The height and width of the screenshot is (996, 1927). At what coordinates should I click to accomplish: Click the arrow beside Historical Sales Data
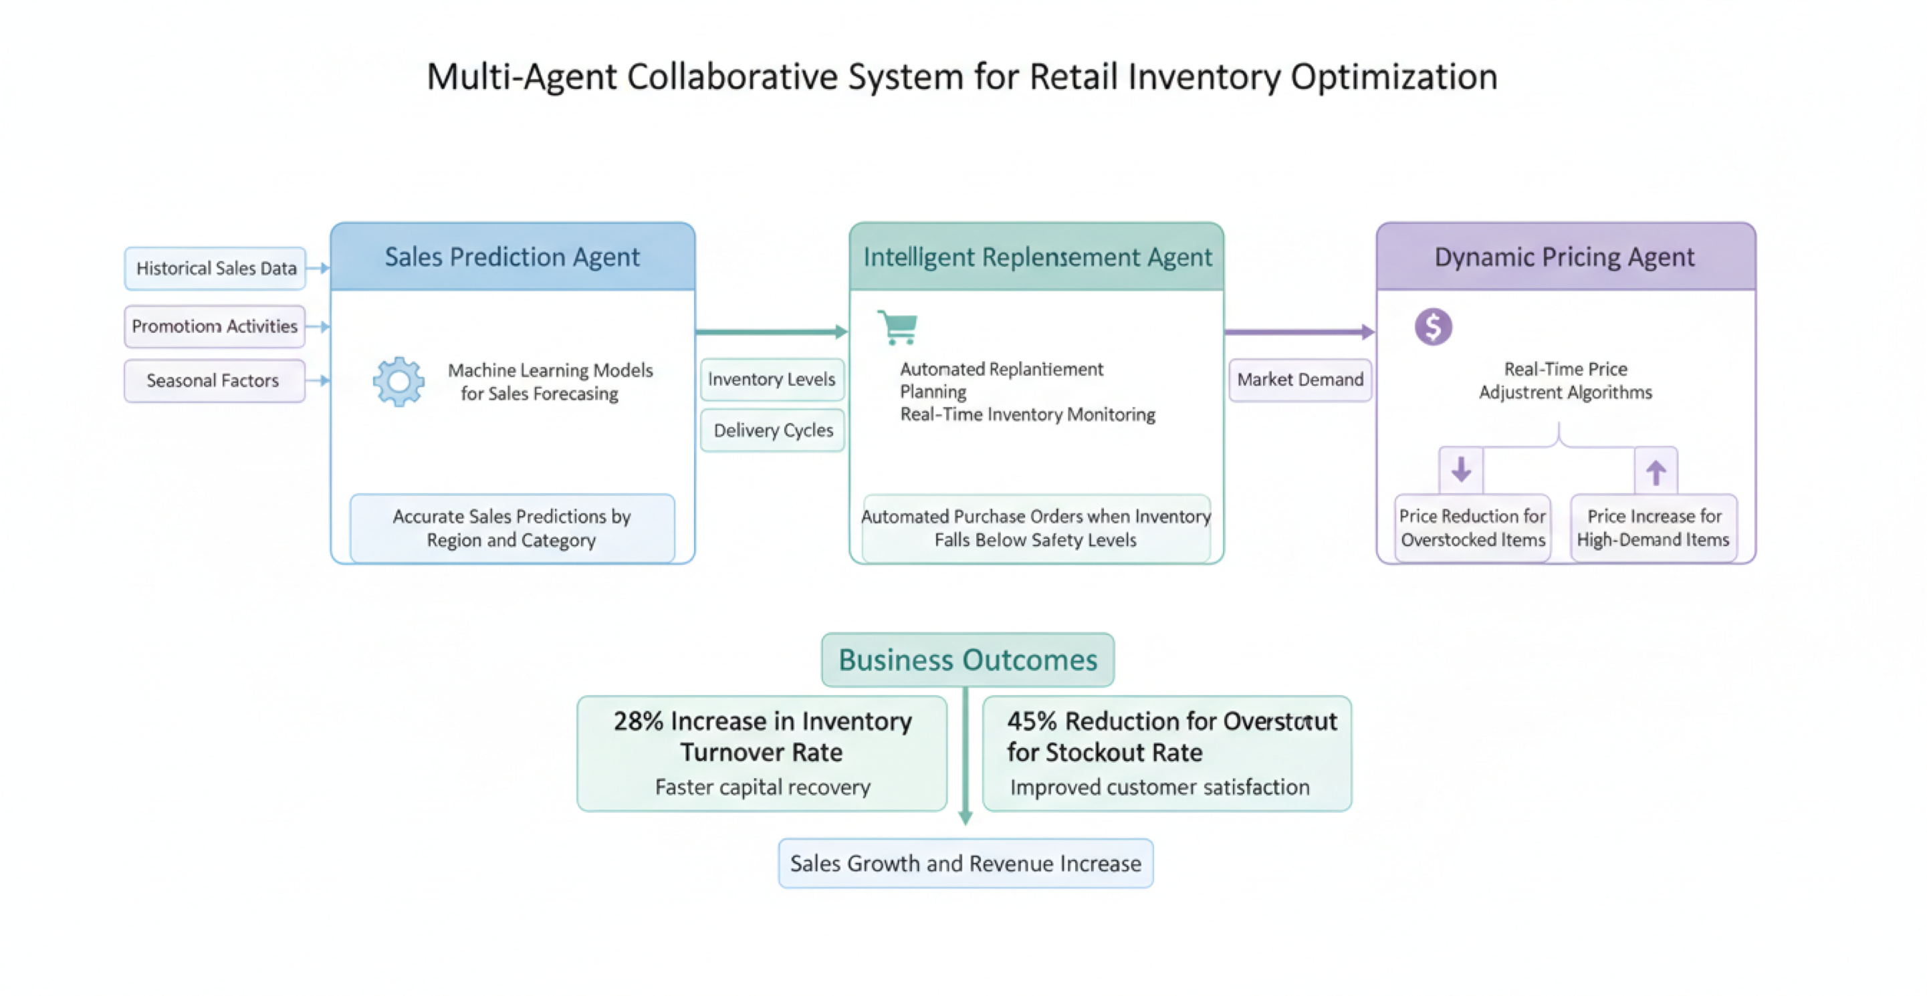(319, 267)
